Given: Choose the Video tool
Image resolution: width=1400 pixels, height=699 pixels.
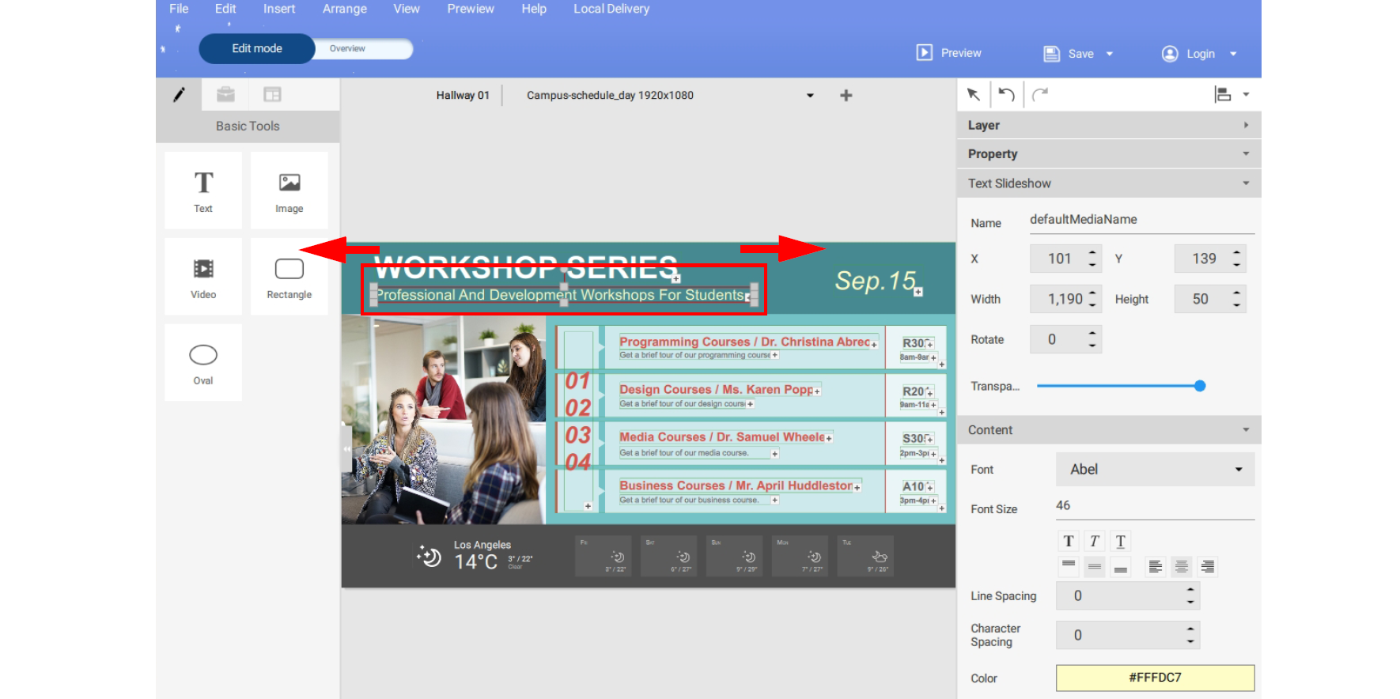Looking at the screenshot, I should pos(203,277).
